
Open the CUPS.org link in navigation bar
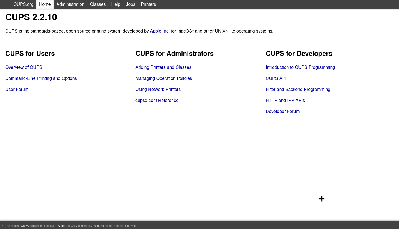pos(24,4)
